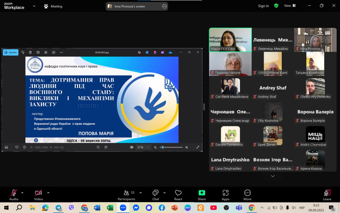Open the More options menu

[x=247, y=195]
